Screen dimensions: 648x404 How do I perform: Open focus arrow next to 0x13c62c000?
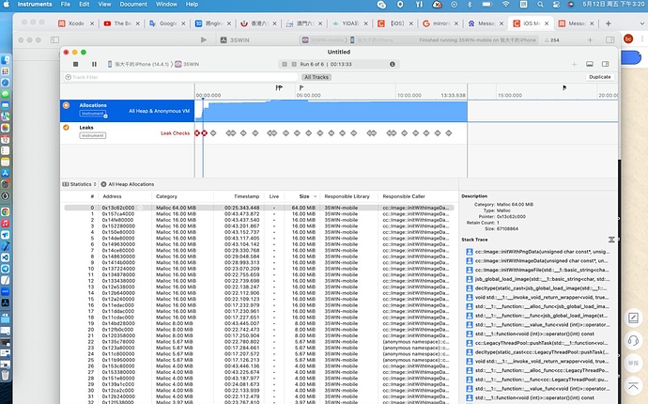click(141, 208)
